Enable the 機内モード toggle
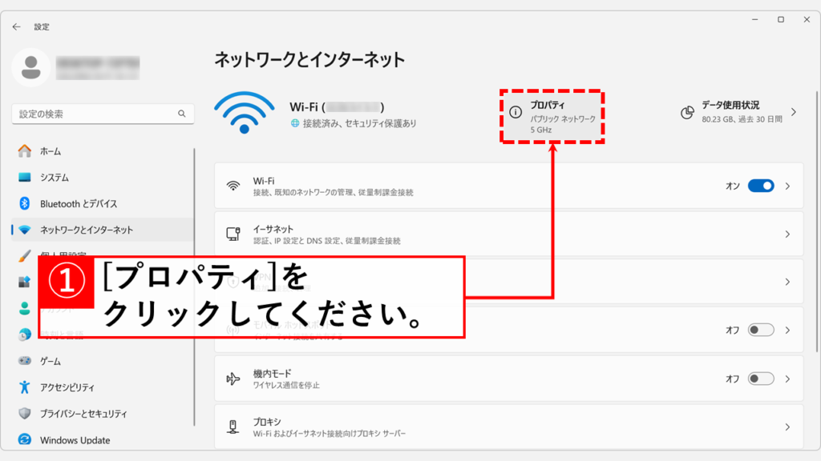Screen dimensions: 821x461 click(x=760, y=379)
